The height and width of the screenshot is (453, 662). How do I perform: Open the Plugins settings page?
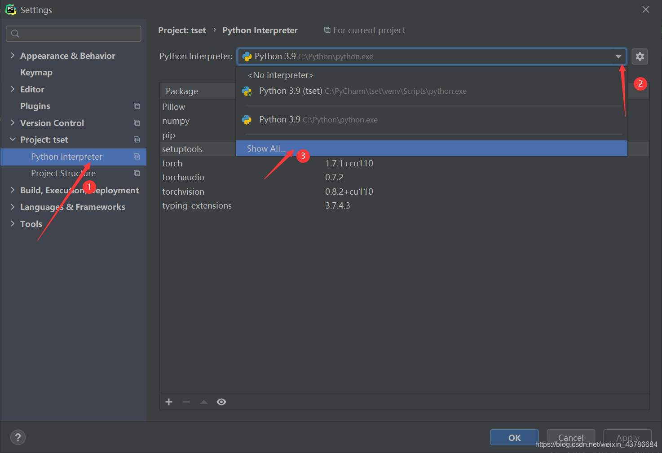pos(35,106)
